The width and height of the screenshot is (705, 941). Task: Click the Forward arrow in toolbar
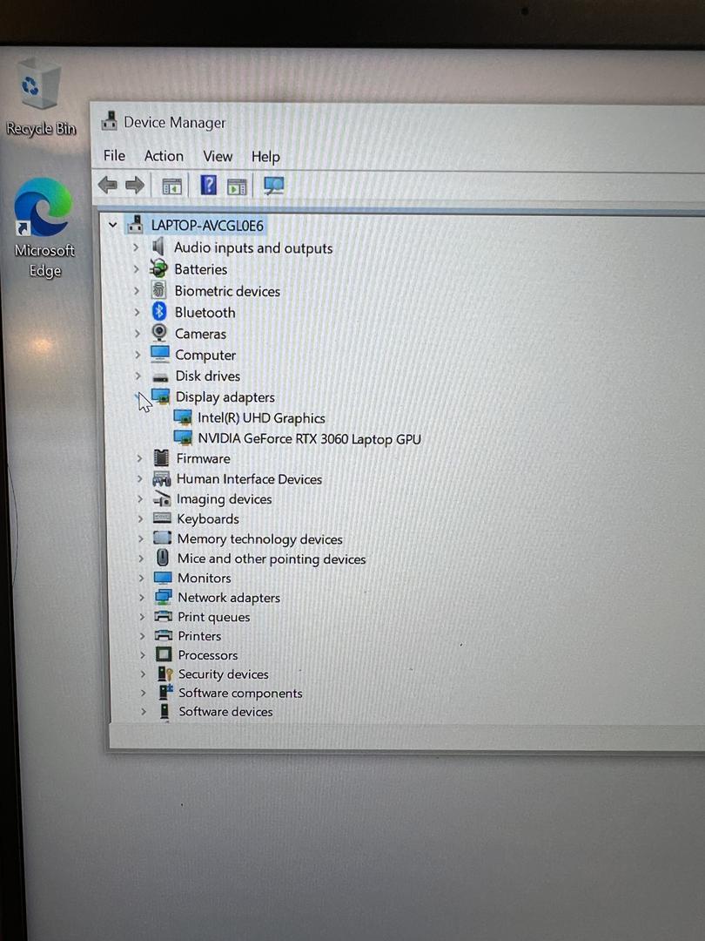pyautogui.click(x=135, y=185)
